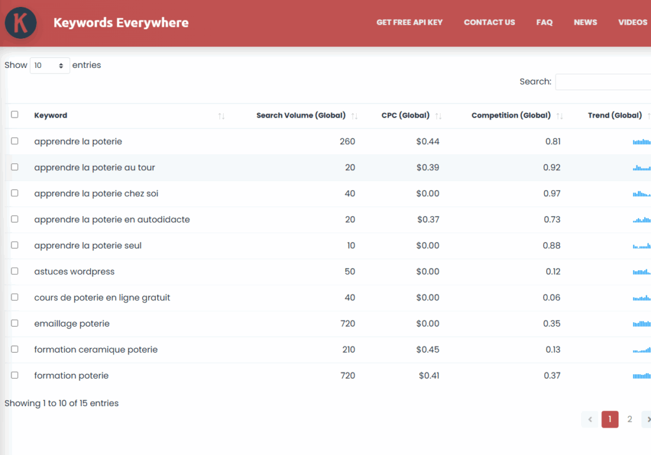This screenshot has width=651, height=455.
Task: View trend chart for apprendre la poterie en autodidacte
Action: (641, 220)
